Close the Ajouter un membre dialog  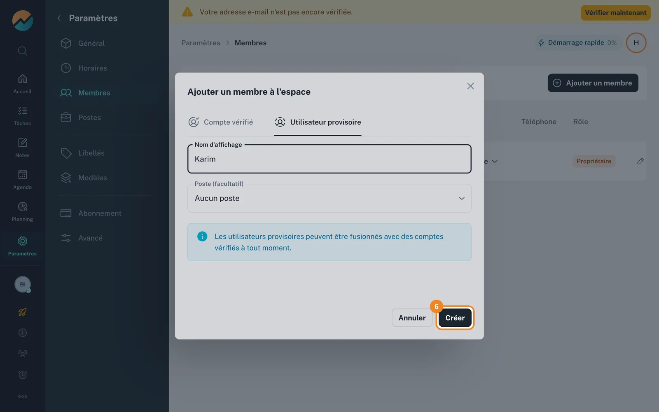(470, 86)
